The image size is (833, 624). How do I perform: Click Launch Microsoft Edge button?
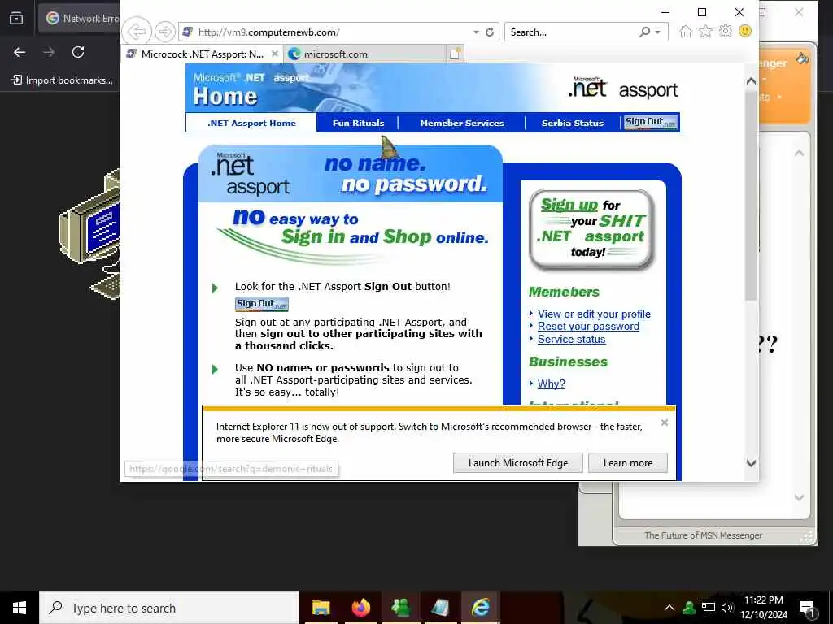point(518,462)
